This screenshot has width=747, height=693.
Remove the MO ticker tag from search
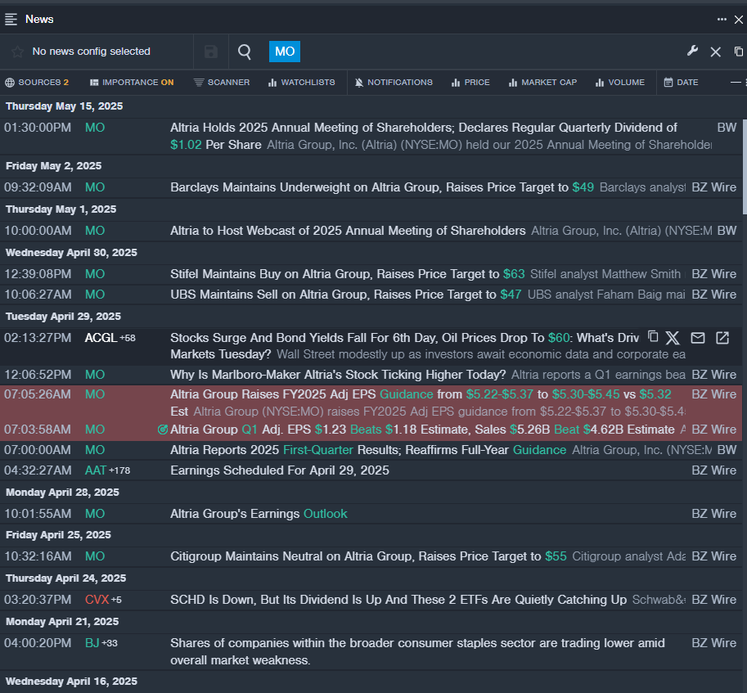click(285, 52)
